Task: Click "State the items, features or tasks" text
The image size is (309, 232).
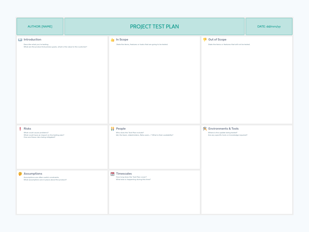Action: tap(142, 44)
